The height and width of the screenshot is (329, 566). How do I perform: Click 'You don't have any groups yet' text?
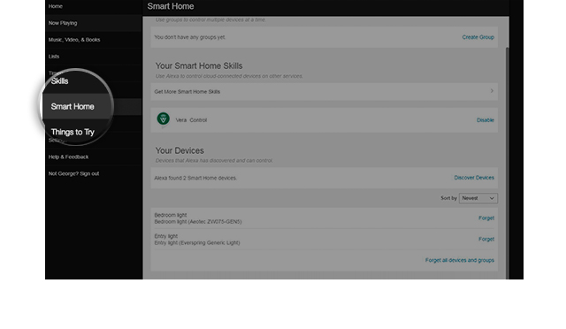189,37
